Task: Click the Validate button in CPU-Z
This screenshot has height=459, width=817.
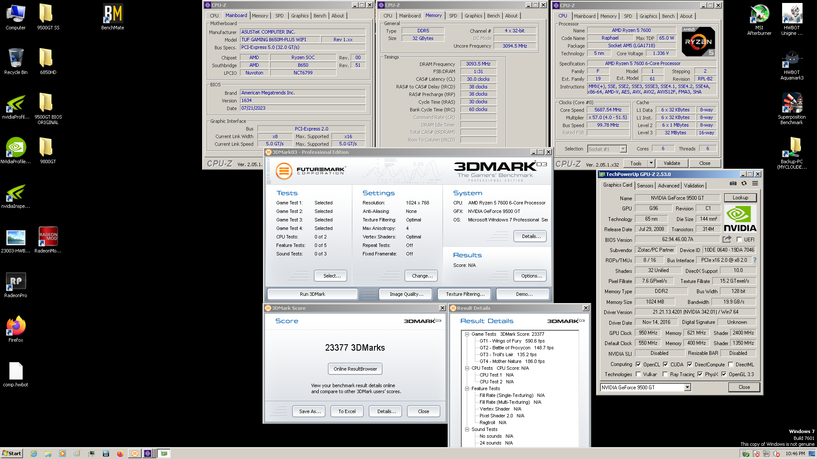Action: [x=671, y=163]
